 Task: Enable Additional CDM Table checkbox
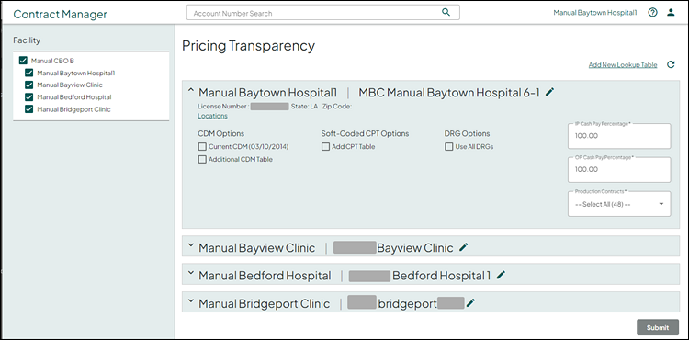[202, 160]
